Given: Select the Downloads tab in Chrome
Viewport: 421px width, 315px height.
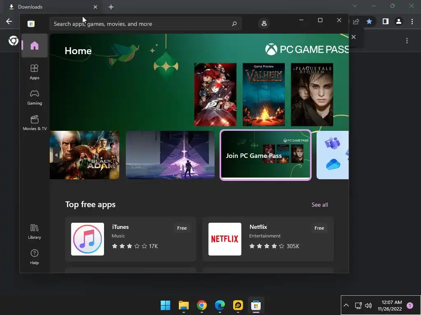Looking at the screenshot, I should 53,7.
